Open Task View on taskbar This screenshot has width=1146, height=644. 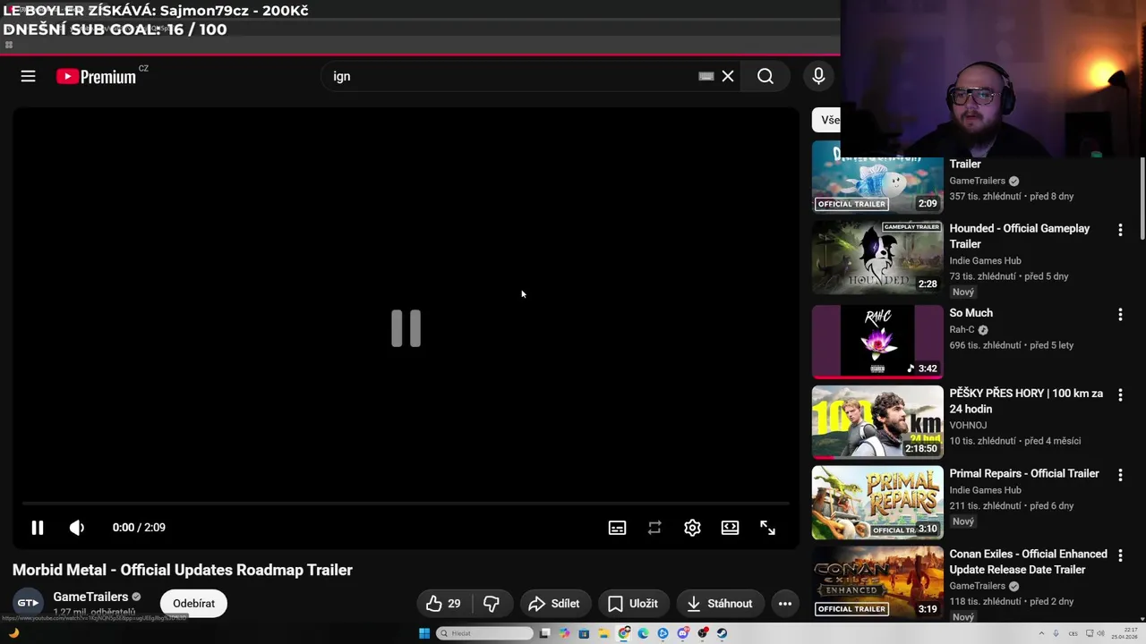click(544, 633)
